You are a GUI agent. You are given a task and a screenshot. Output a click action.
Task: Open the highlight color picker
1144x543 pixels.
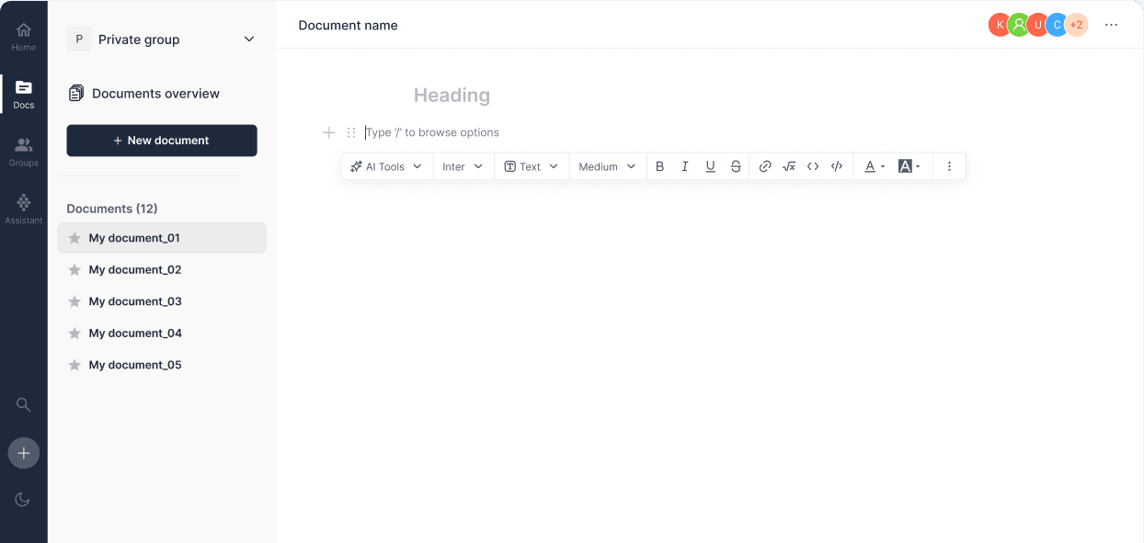pos(909,166)
